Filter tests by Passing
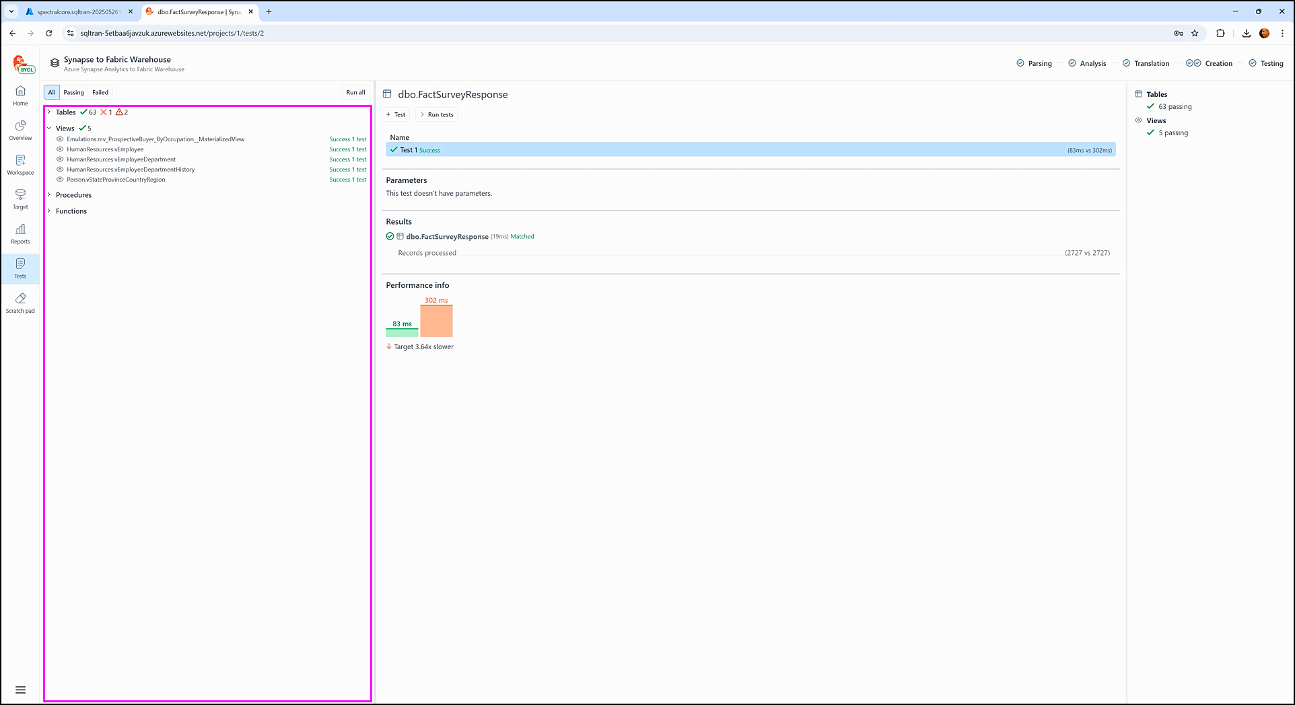The height and width of the screenshot is (705, 1295). tap(73, 93)
